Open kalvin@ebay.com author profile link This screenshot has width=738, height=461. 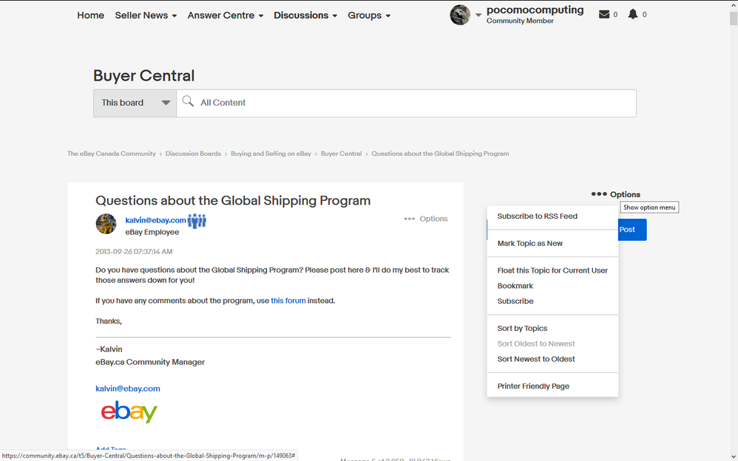(x=155, y=220)
